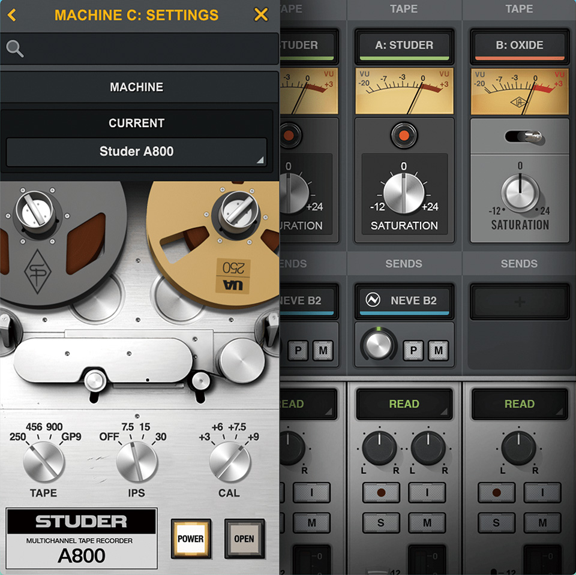Viewport: 576px width, 575px height.
Task: Flip the OXIDE channel enable switch
Action: [x=526, y=137]
